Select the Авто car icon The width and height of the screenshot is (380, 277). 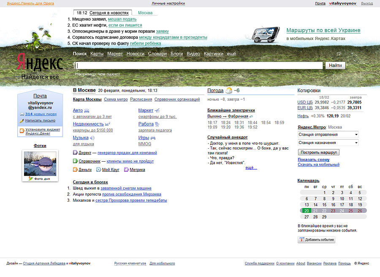(x=86, y=110)
